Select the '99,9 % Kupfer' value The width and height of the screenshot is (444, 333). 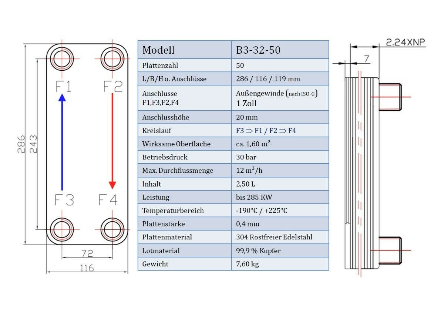click(258, 251)
